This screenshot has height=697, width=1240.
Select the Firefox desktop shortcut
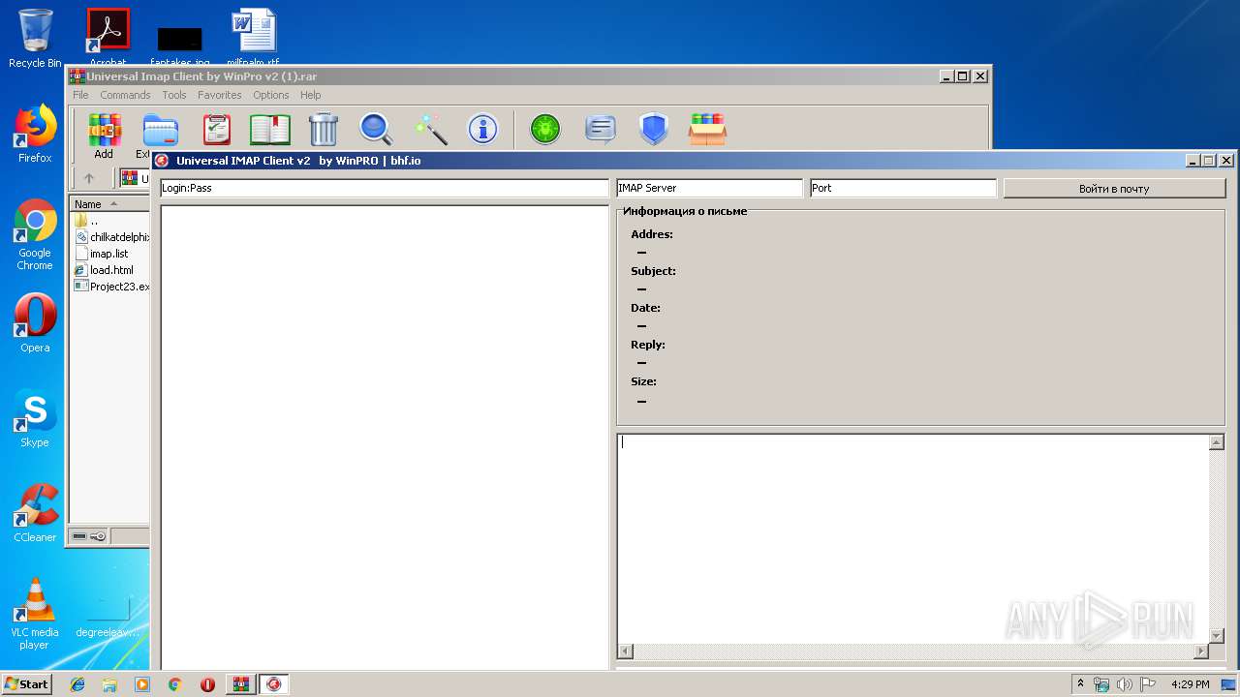(35, 134)
